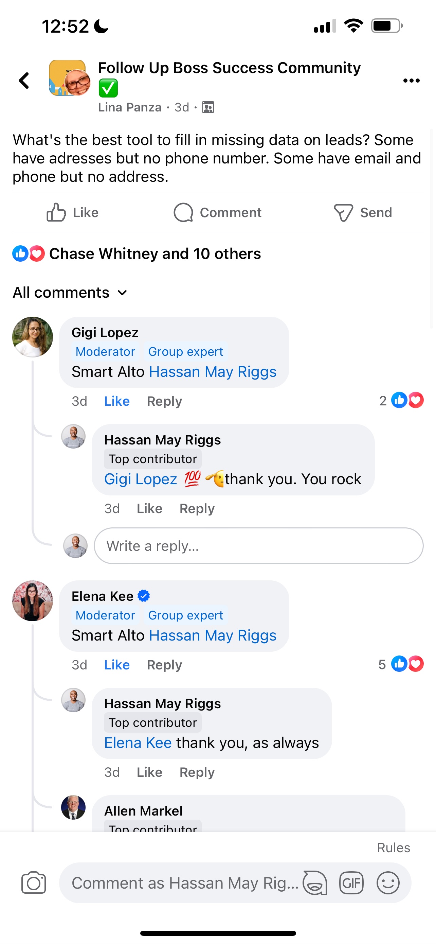Open the avatar sticker picker
The width and height of the screenshot is (436, 944).
315,883
